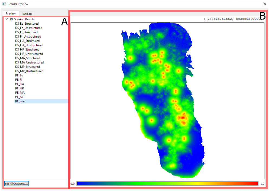The height and width of the screenshot is (191, 269).
Task: Select DS_Eo_Unstructured layer
Action: pos(29,28)
